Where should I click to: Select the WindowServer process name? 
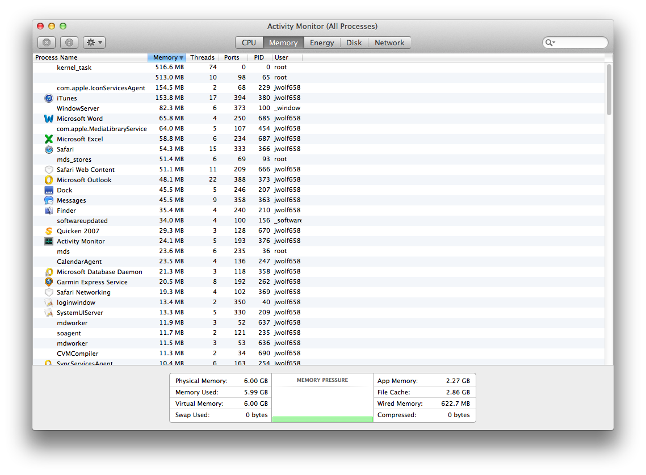(78, 108)
